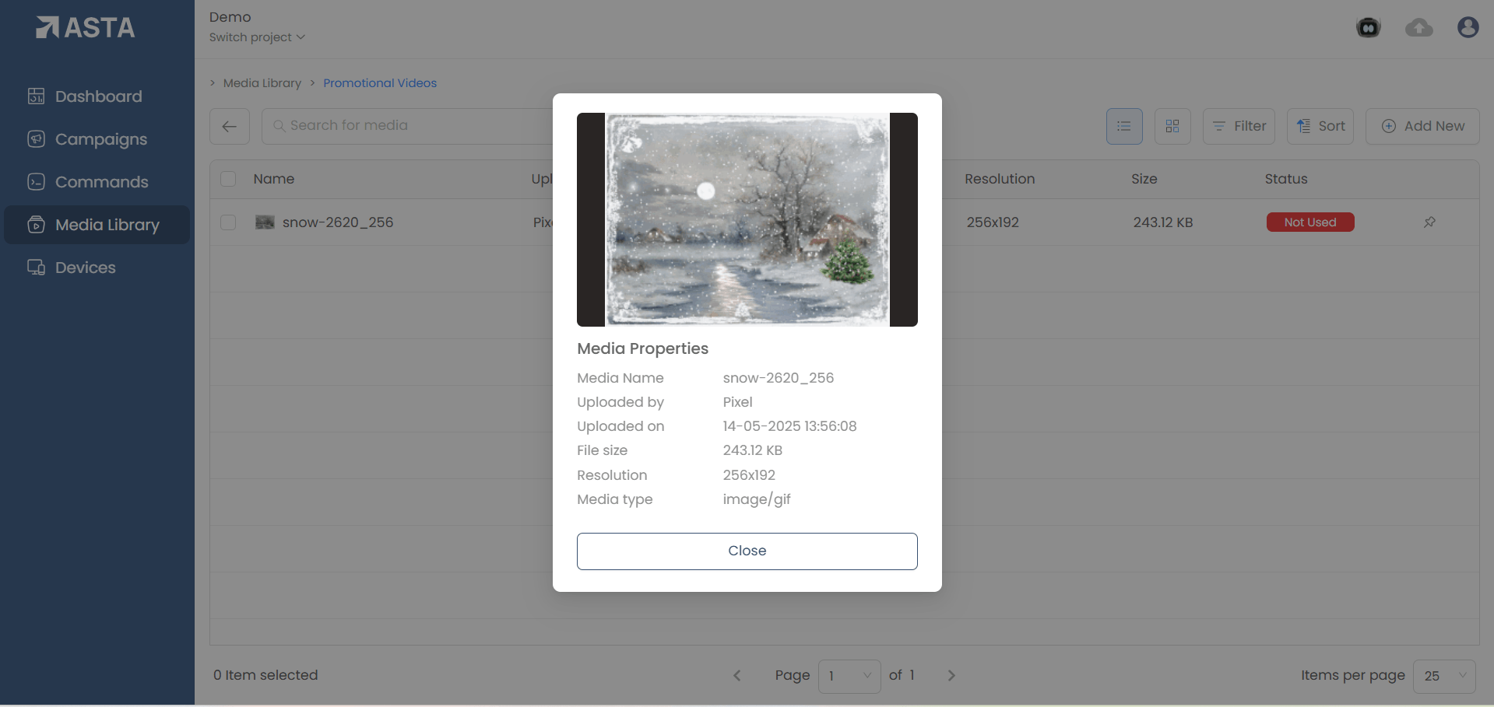The height and width of the screenshot is (707, 1494).
Task: Expand the Switch project dropdown
Action: click(x=257, y=37)
